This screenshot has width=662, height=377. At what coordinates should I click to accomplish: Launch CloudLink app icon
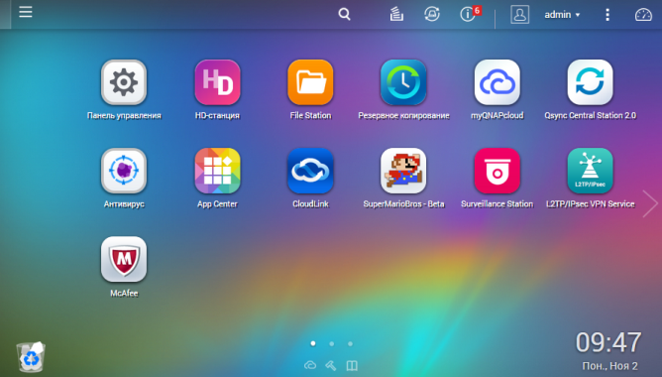(x=310, y=171)
